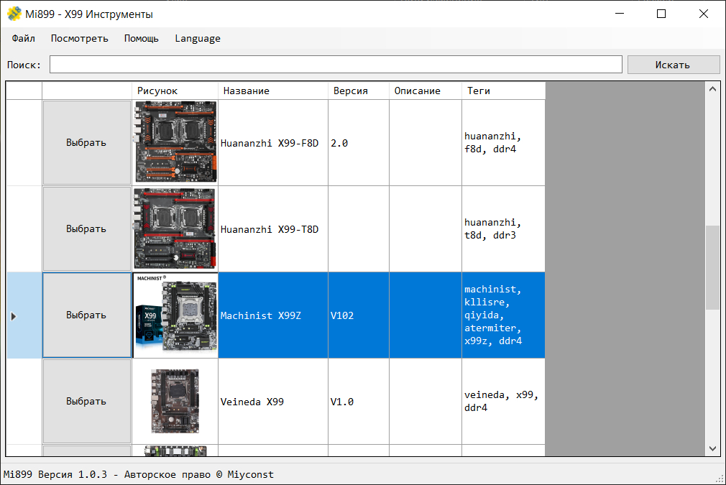Click the Искать search button
The width and height of the screenshot is (726, 485).
tap(674, 65)
